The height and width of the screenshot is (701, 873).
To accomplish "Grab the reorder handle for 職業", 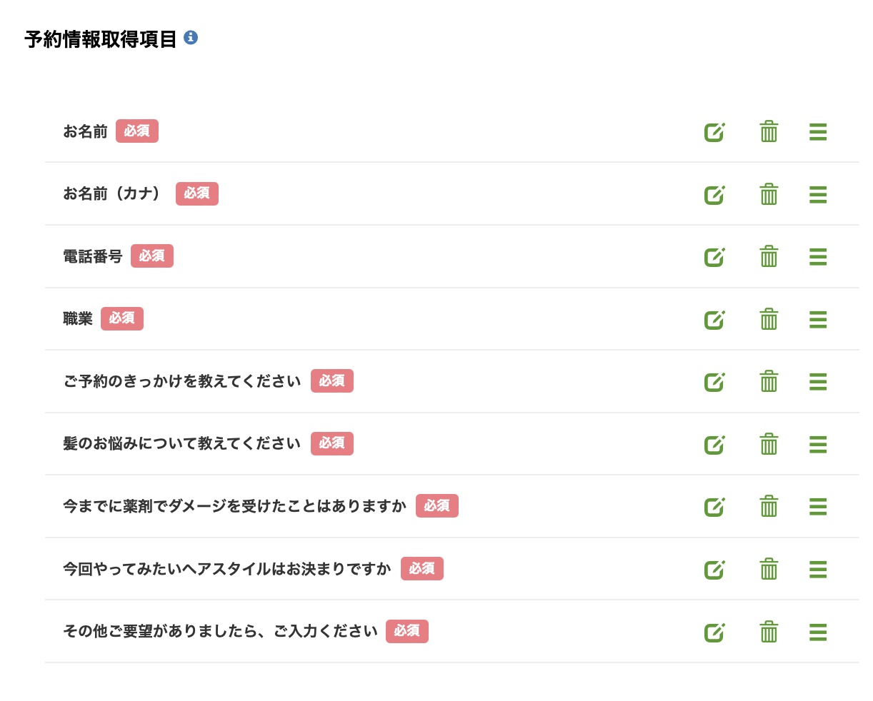I will 817,319.
